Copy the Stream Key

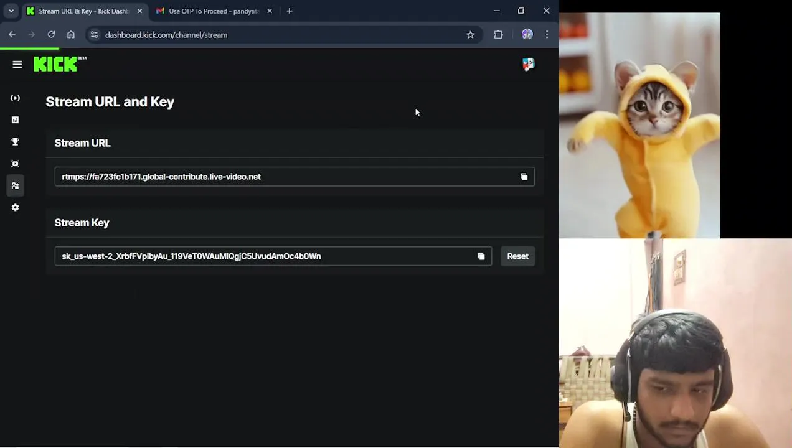click(x=481, y=256)
